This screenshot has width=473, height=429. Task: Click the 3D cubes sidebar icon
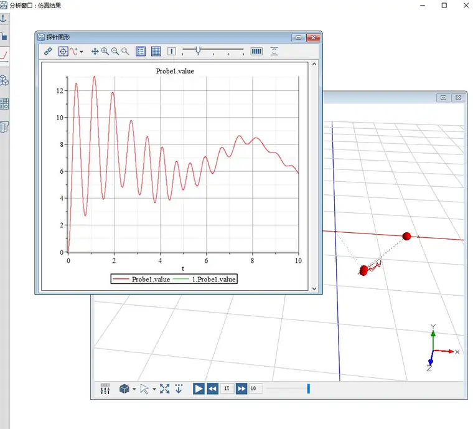coord(4,80)
